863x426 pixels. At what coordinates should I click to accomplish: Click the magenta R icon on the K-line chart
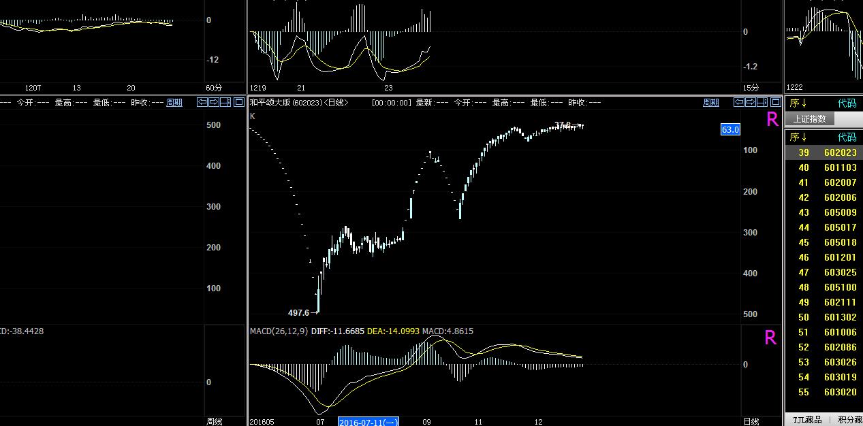tap(772, 120)
